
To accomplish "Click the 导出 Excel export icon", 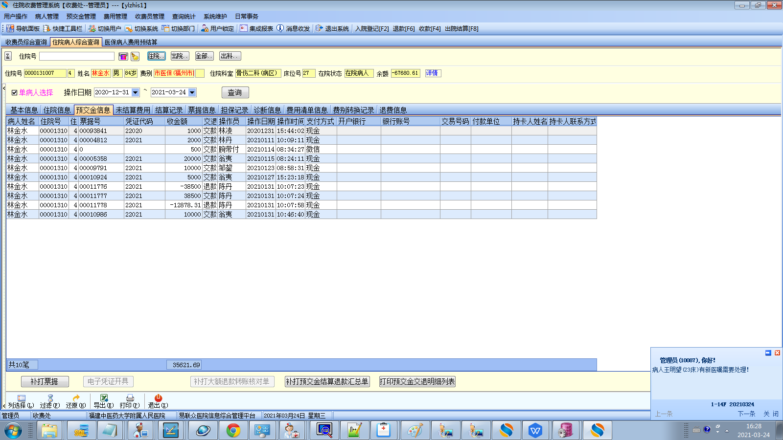I will (104, 398).
